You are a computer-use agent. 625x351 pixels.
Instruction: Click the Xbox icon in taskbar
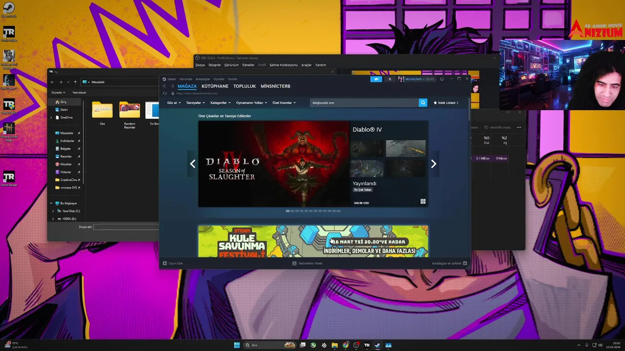(313, 345)
